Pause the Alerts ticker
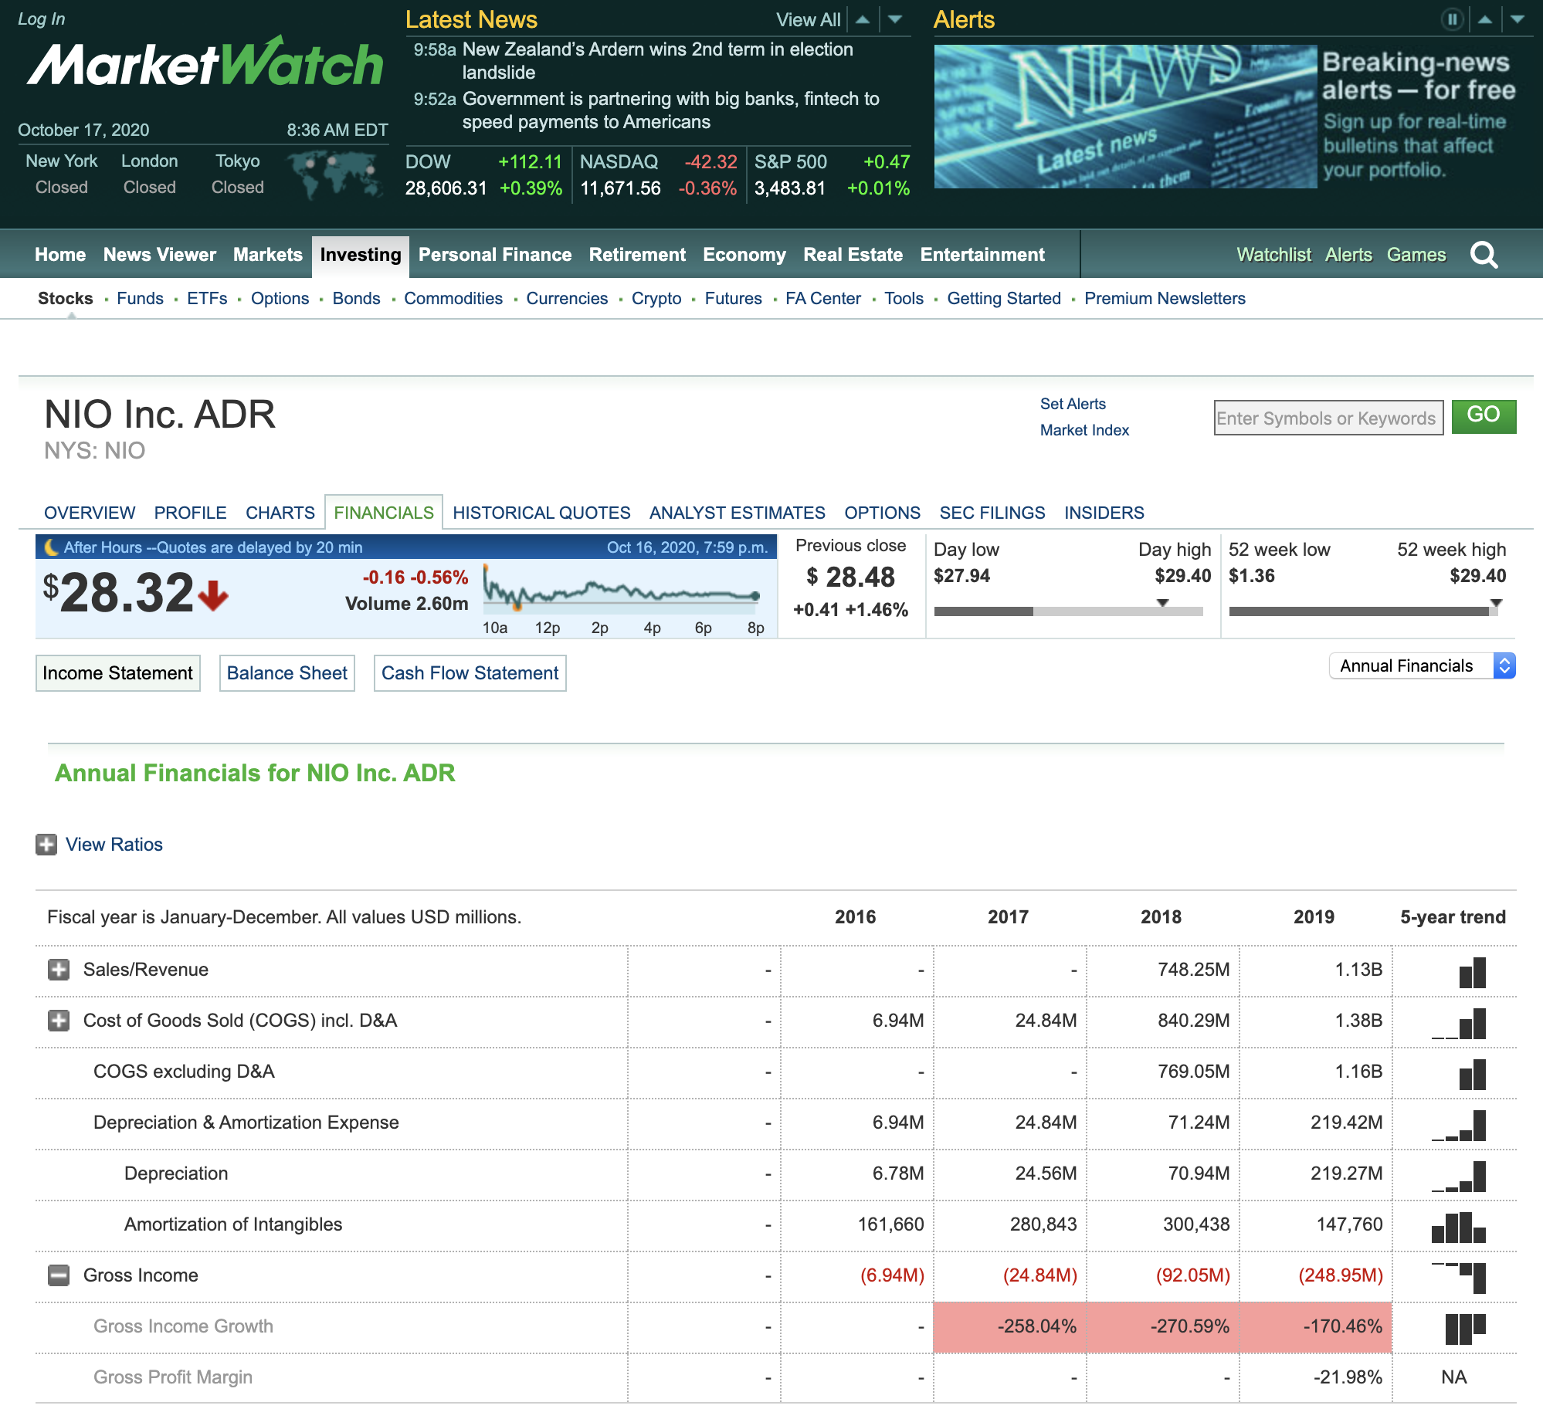The height and width of the screenshot is (1419, 1543). 1452,19
